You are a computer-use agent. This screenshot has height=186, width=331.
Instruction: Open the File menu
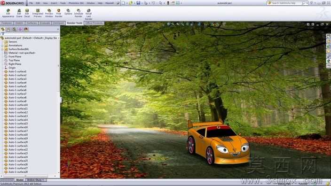(31, 3)
